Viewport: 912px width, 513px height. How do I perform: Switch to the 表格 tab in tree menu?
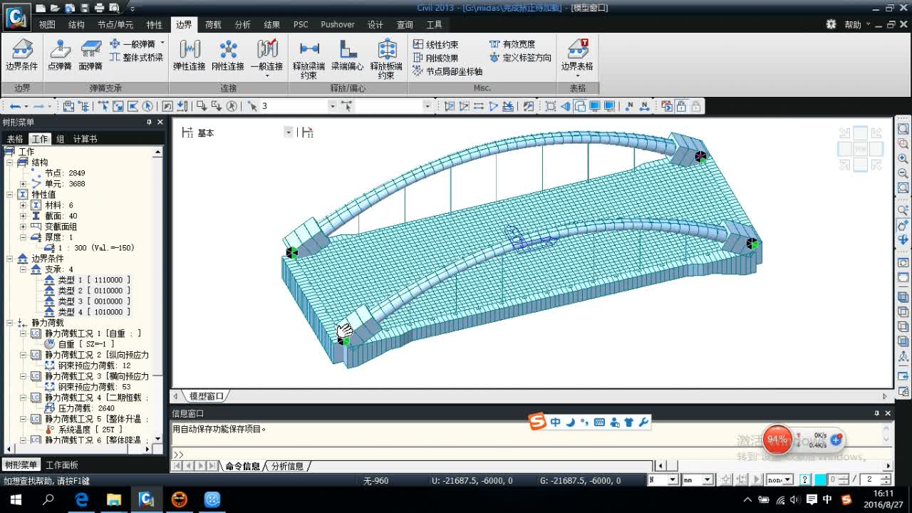(15, 139)
